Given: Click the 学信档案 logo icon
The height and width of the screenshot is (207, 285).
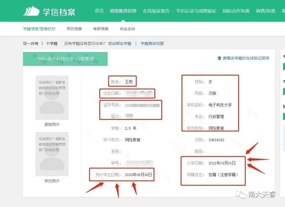Looking at the screenshot, I should pyautogui.click(x=31, y=11).
